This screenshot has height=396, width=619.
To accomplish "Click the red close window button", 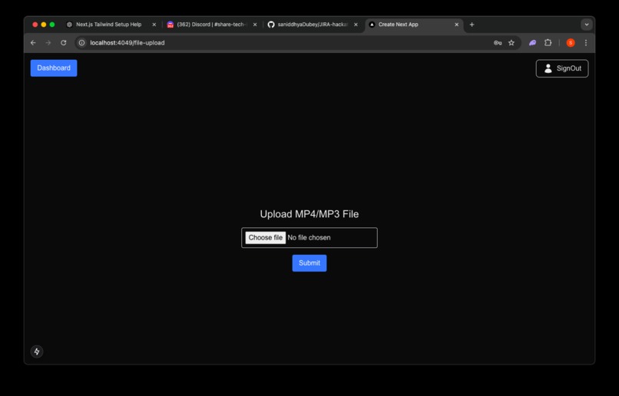I will [35, 25].
